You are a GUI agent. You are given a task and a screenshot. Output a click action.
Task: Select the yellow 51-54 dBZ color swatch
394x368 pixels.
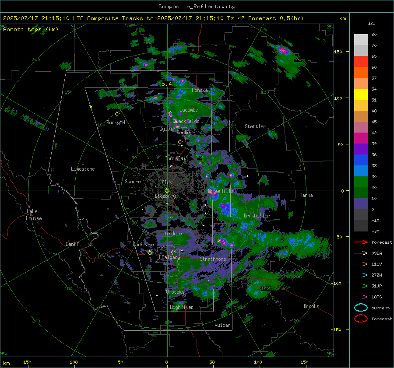point(361,95)
